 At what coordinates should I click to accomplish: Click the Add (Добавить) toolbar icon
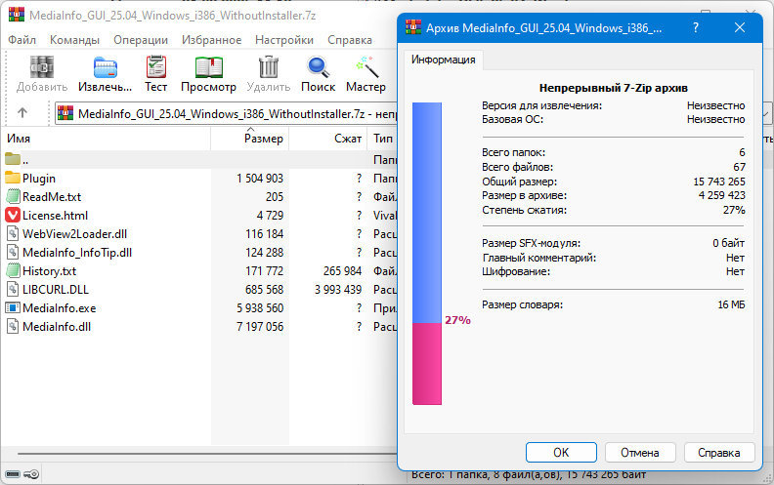[42, 67]
